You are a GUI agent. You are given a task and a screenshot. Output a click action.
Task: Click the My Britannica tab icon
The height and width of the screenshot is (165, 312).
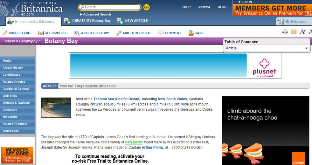281,22
